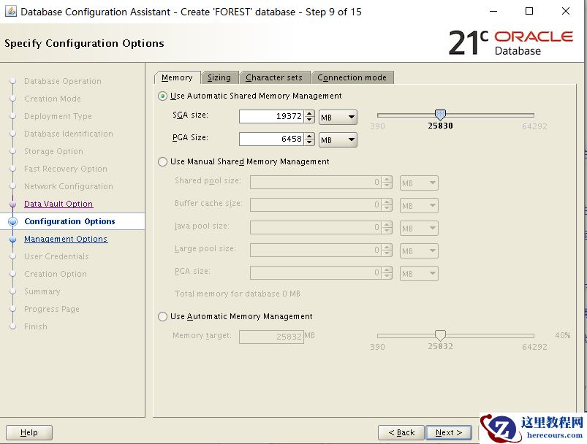Open manual PGA size unit dropdown
587x444 pixels.
(419, 273)
